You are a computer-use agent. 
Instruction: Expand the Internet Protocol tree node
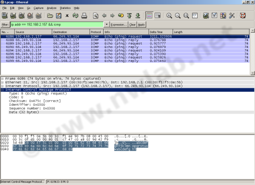[3, 86]
